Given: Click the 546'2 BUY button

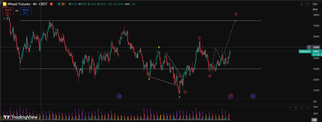Looking at the screenshot, I should pos(25,11).
